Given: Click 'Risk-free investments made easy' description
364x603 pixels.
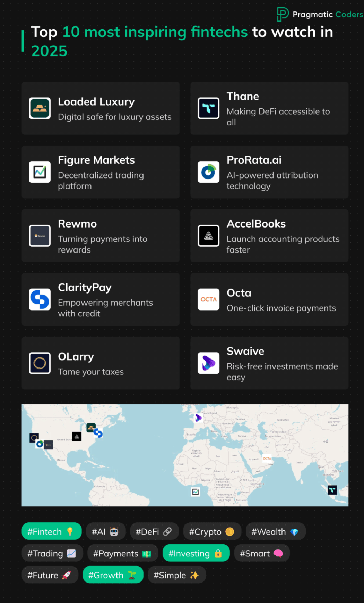Looking at the screenshot, I should point(282,372).
